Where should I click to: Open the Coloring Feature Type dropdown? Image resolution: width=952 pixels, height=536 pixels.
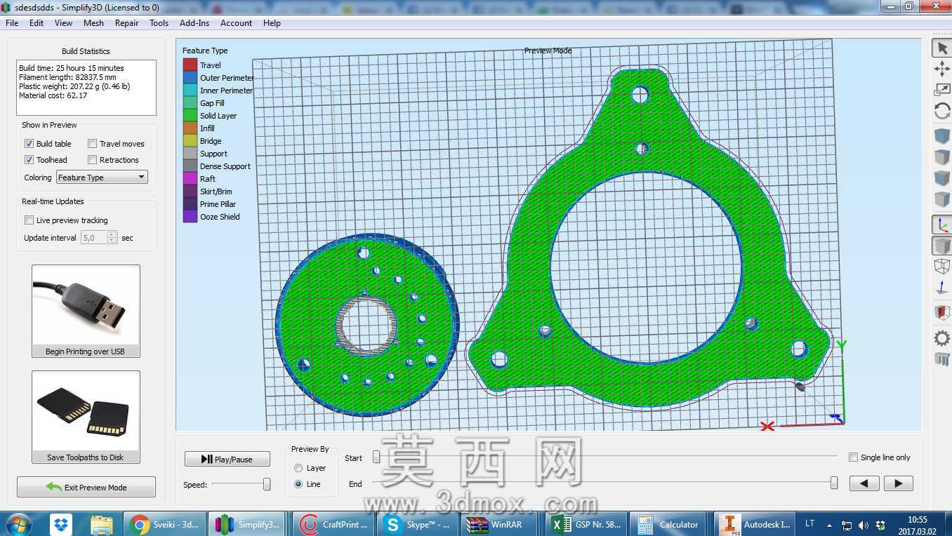pos(102,177)
